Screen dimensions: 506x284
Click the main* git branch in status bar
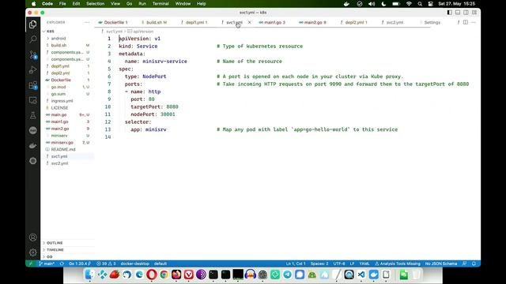click(47, 263)
